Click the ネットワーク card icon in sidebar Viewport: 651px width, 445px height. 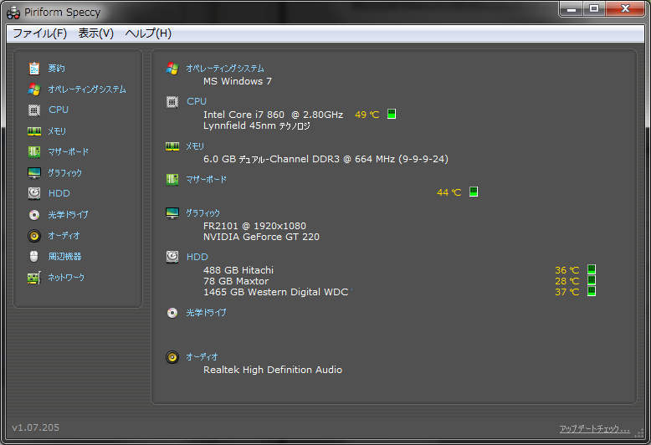click(34, 278)
